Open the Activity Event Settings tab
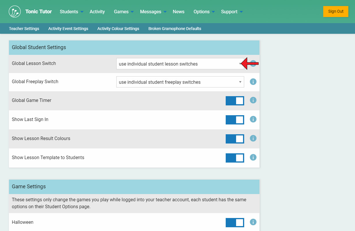The image size is (355, 231). click(68, 29)
